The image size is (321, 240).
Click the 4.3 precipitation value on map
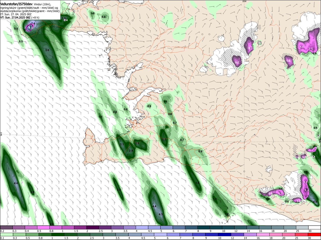coord(161,214)
